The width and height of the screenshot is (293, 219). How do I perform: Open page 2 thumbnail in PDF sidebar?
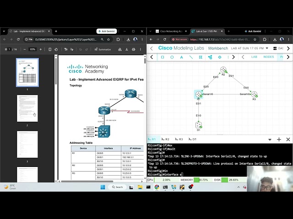click(x=27, y=109)
